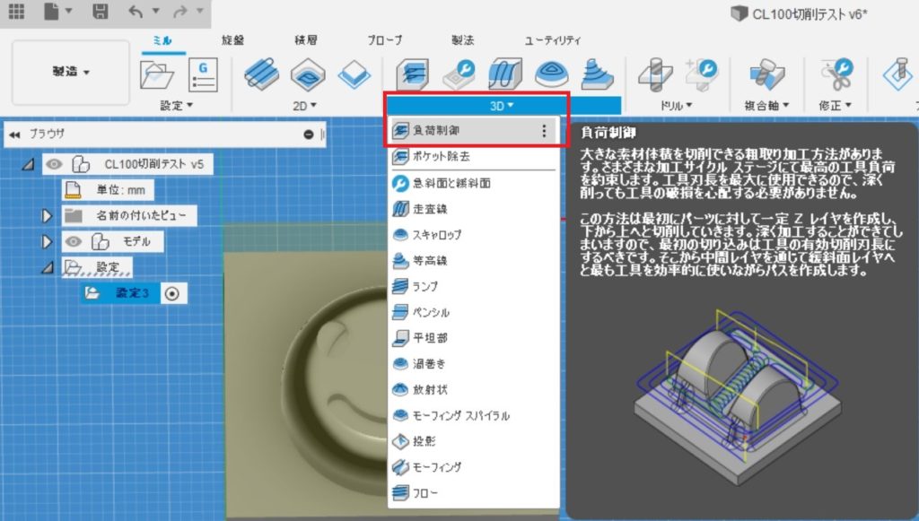Expand the 名前の付いたビュー tree node

47,216
